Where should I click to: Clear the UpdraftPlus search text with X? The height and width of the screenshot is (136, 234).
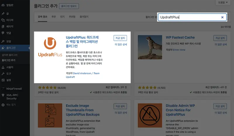pos(222,17)
